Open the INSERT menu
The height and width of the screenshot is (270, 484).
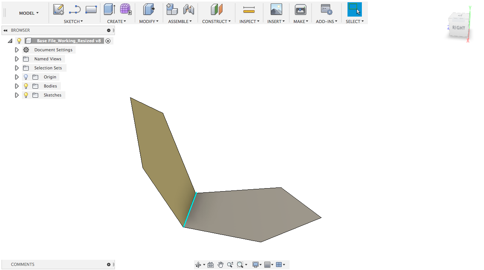[276, 21]
